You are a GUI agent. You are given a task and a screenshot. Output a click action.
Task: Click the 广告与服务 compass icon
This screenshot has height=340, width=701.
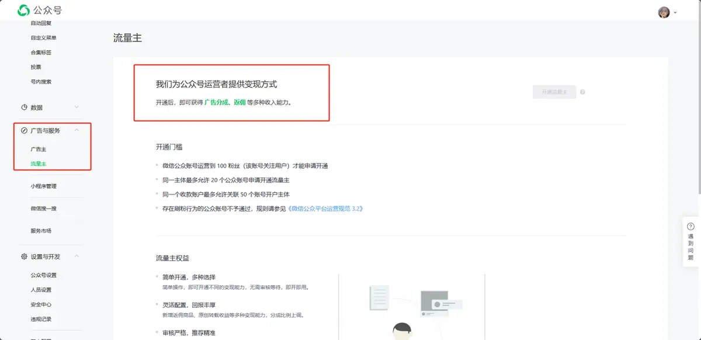click(24, 130)
